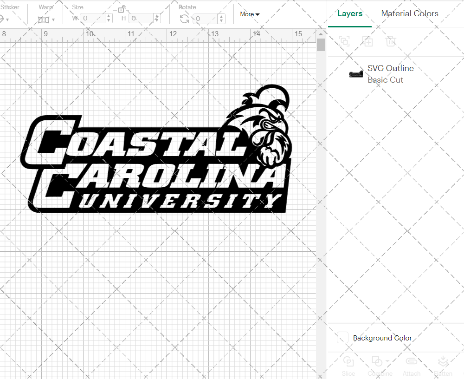Click the duplicate layer icon

pyautogui.click(x=368, y=41)
